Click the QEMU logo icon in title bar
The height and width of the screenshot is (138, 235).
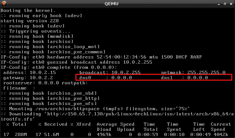4,4
